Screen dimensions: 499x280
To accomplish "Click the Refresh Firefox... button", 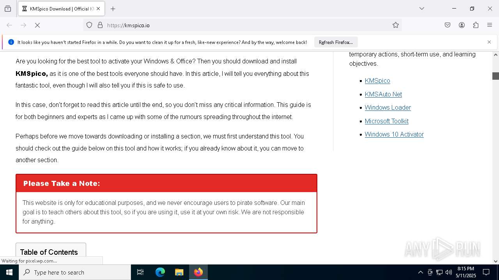I will (336, 42).
